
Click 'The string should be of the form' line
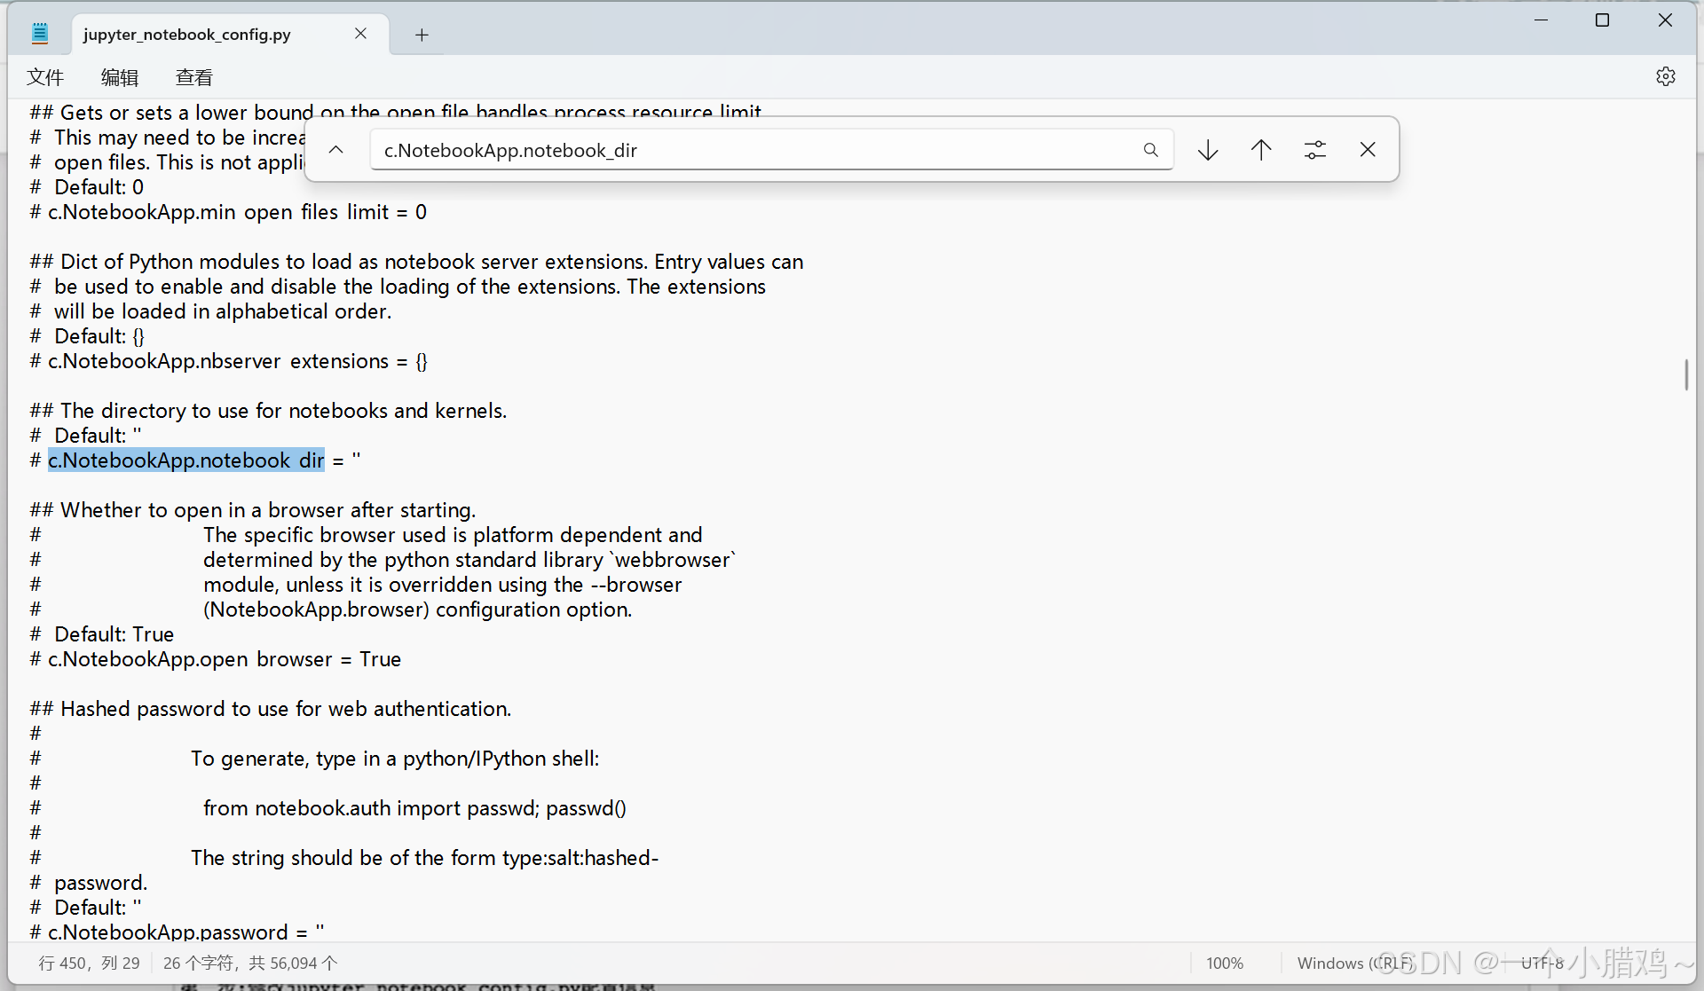click(424, 858)
